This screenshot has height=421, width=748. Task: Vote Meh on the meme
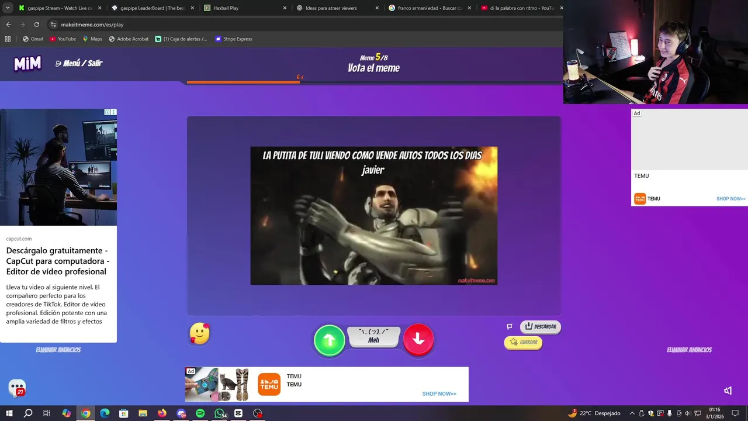[374, 336]
